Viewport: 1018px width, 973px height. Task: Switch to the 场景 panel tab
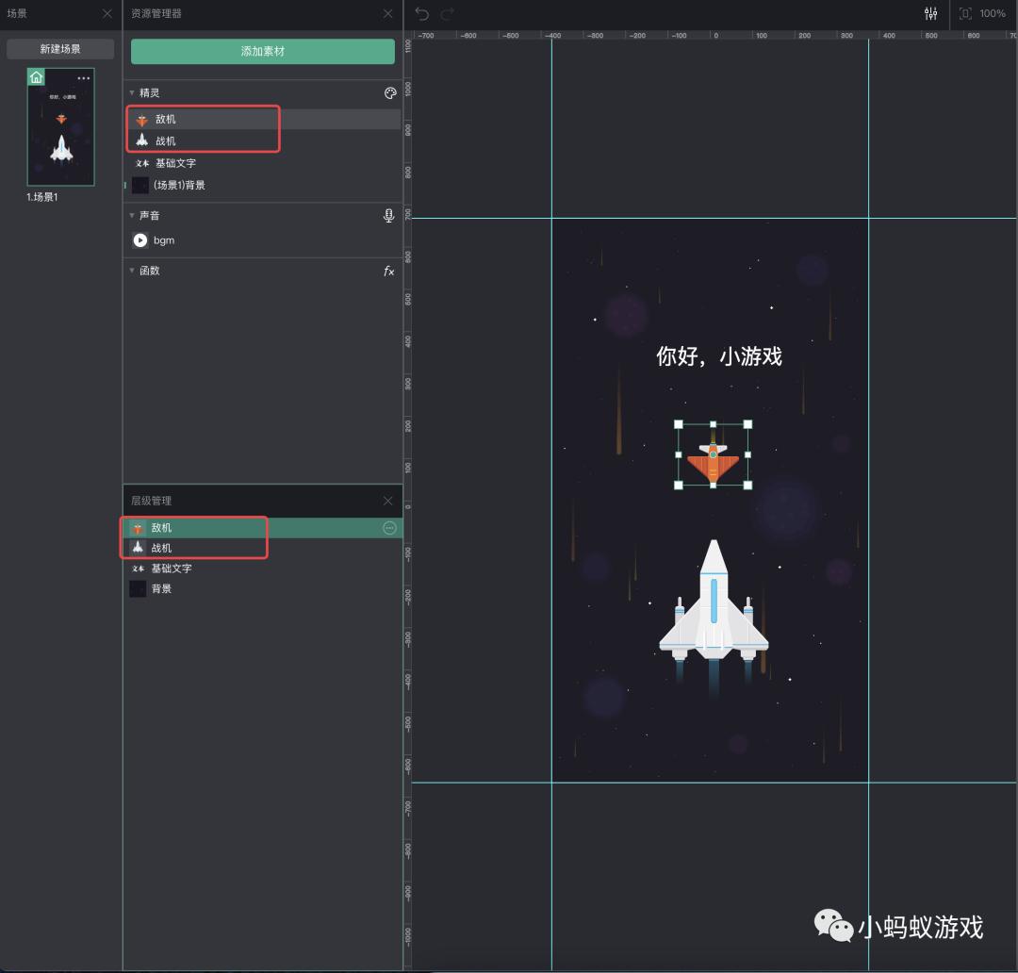click(x=16, y=13)
